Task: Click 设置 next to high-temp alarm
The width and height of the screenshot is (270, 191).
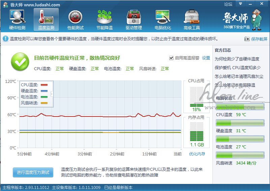Action: pyautogui.click(x=206, y=58)
